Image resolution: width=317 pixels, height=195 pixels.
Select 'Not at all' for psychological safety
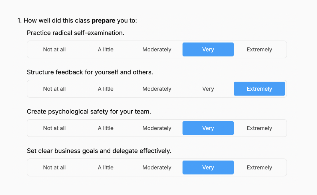coord(54,128)
